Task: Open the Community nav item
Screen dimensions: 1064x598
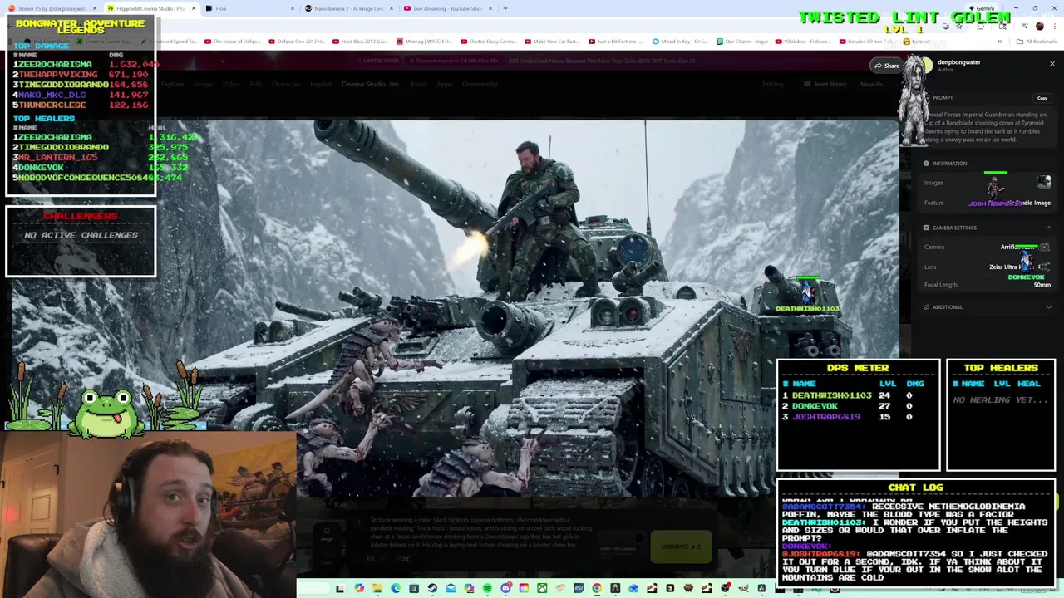Action: pos(480,84)
